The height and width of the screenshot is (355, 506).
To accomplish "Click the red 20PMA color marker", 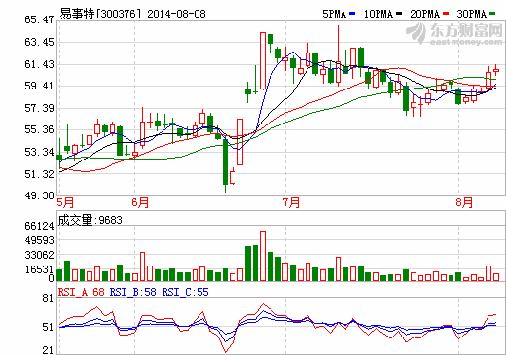I will [446, 14].
